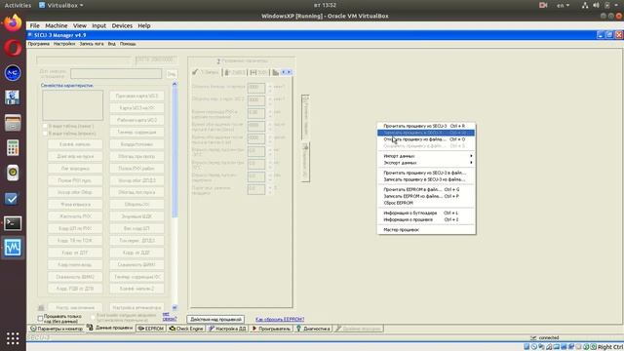624x351 pixels.
Task: Click scroll-down arrow of maps list scrollbar
Action: (x=175, y=307)
